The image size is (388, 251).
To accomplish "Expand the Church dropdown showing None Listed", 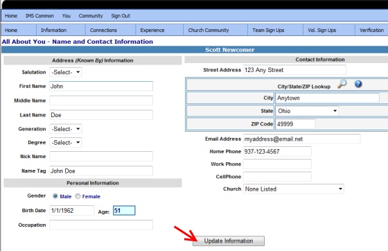I will [x=294, y=189].
